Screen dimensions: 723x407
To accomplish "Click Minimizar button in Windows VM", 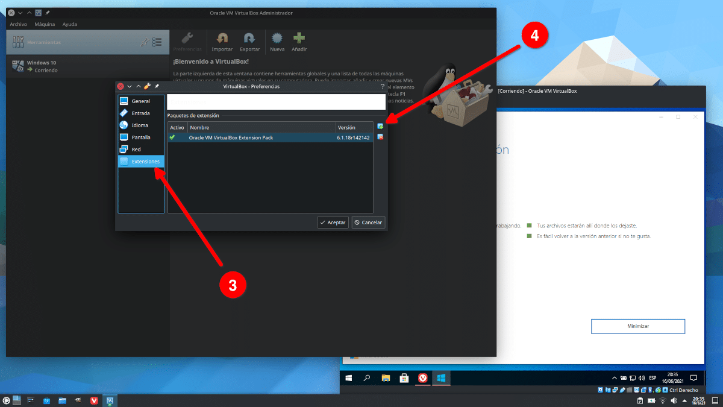I will pos(638,326).
